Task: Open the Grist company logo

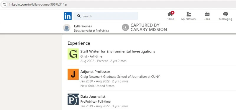Action: (x=73, y=54)
